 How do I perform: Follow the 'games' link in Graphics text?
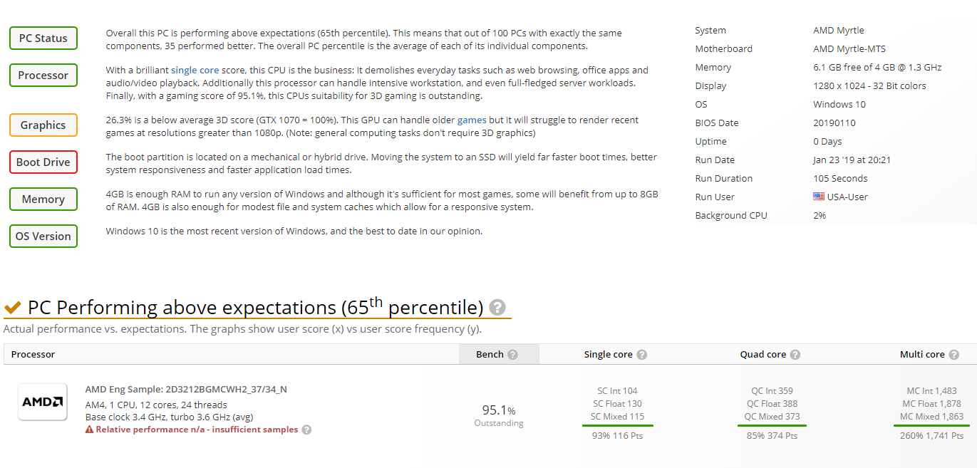point(472,120)
